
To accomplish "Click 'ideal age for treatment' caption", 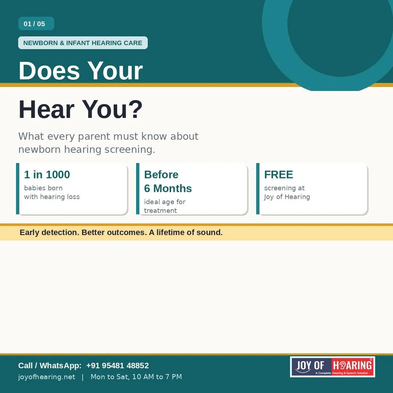I will (x=165, y=206).
